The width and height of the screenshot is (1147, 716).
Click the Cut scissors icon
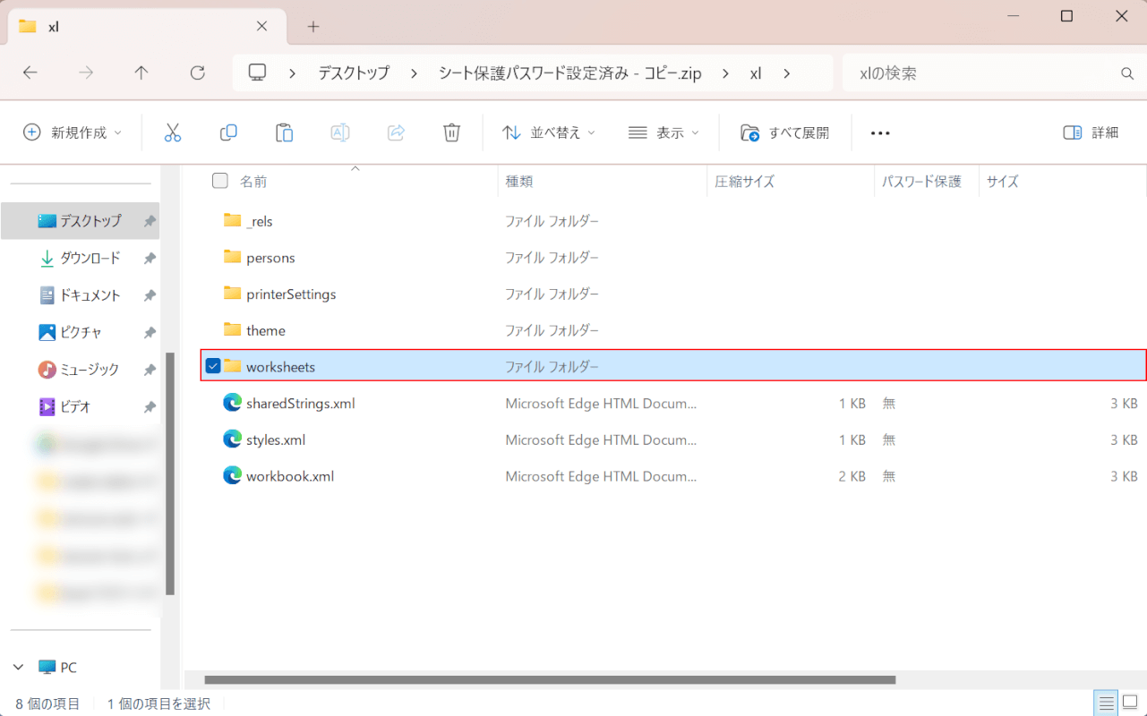(173, 132)
